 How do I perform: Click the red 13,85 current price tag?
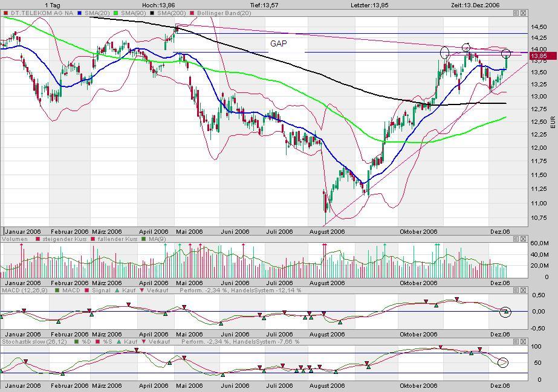539,56
